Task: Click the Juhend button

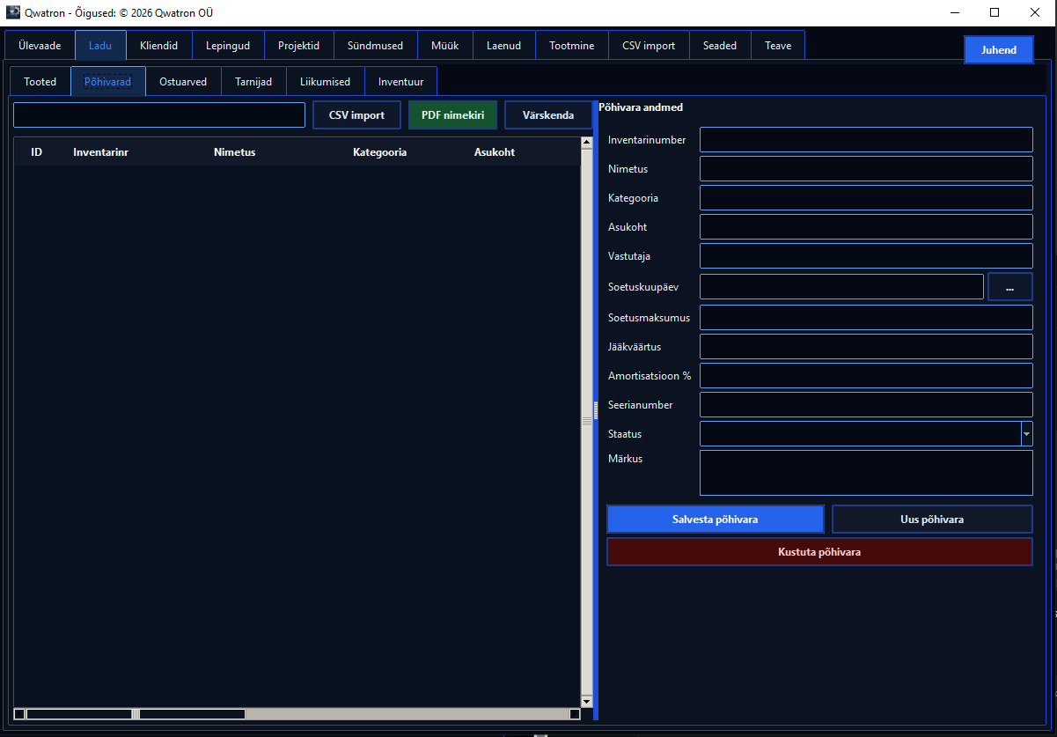Action: click(999, 50)
